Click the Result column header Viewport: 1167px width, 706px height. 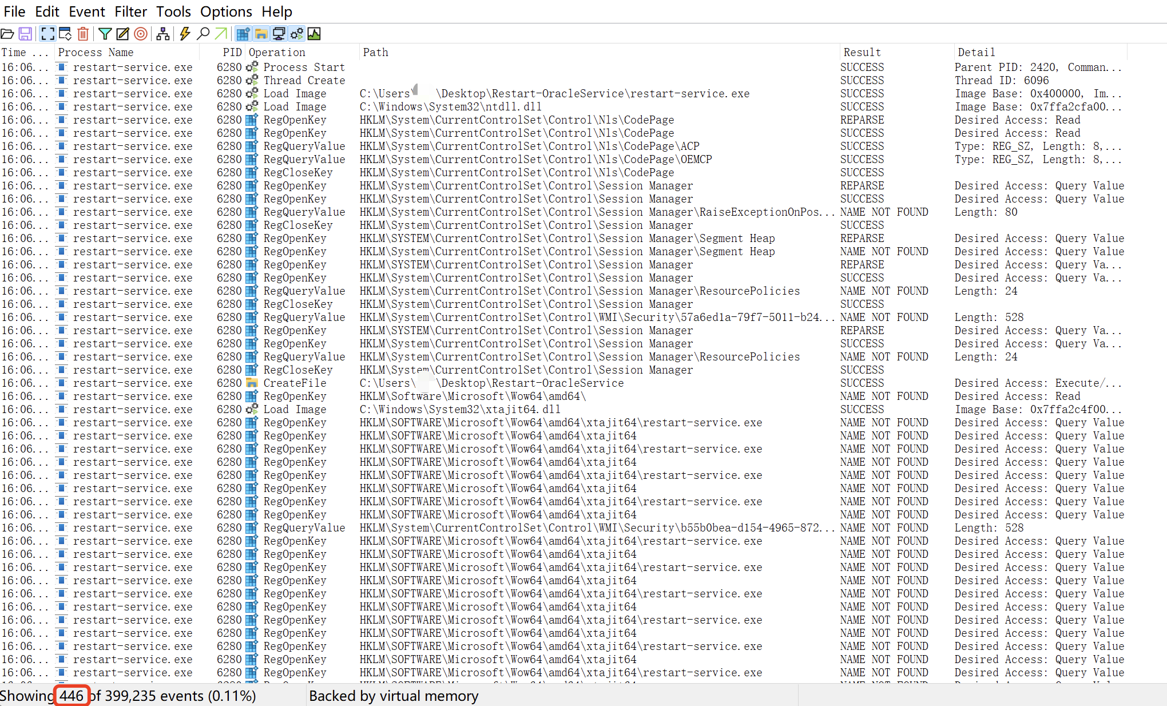click(862, 52)
